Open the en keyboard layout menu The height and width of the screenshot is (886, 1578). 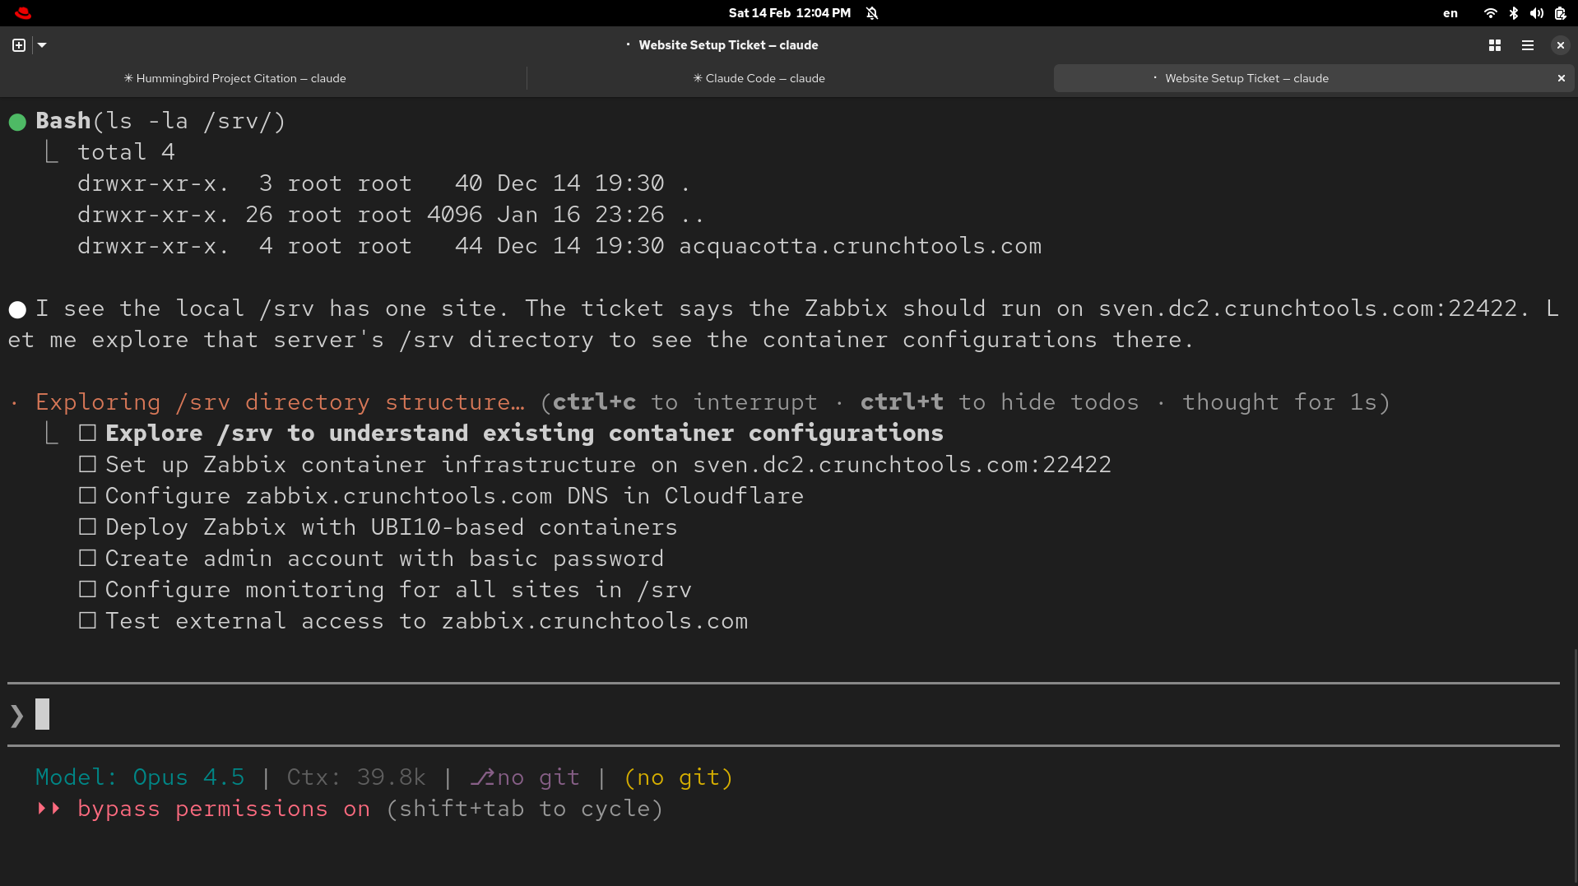coord(1450,12)
